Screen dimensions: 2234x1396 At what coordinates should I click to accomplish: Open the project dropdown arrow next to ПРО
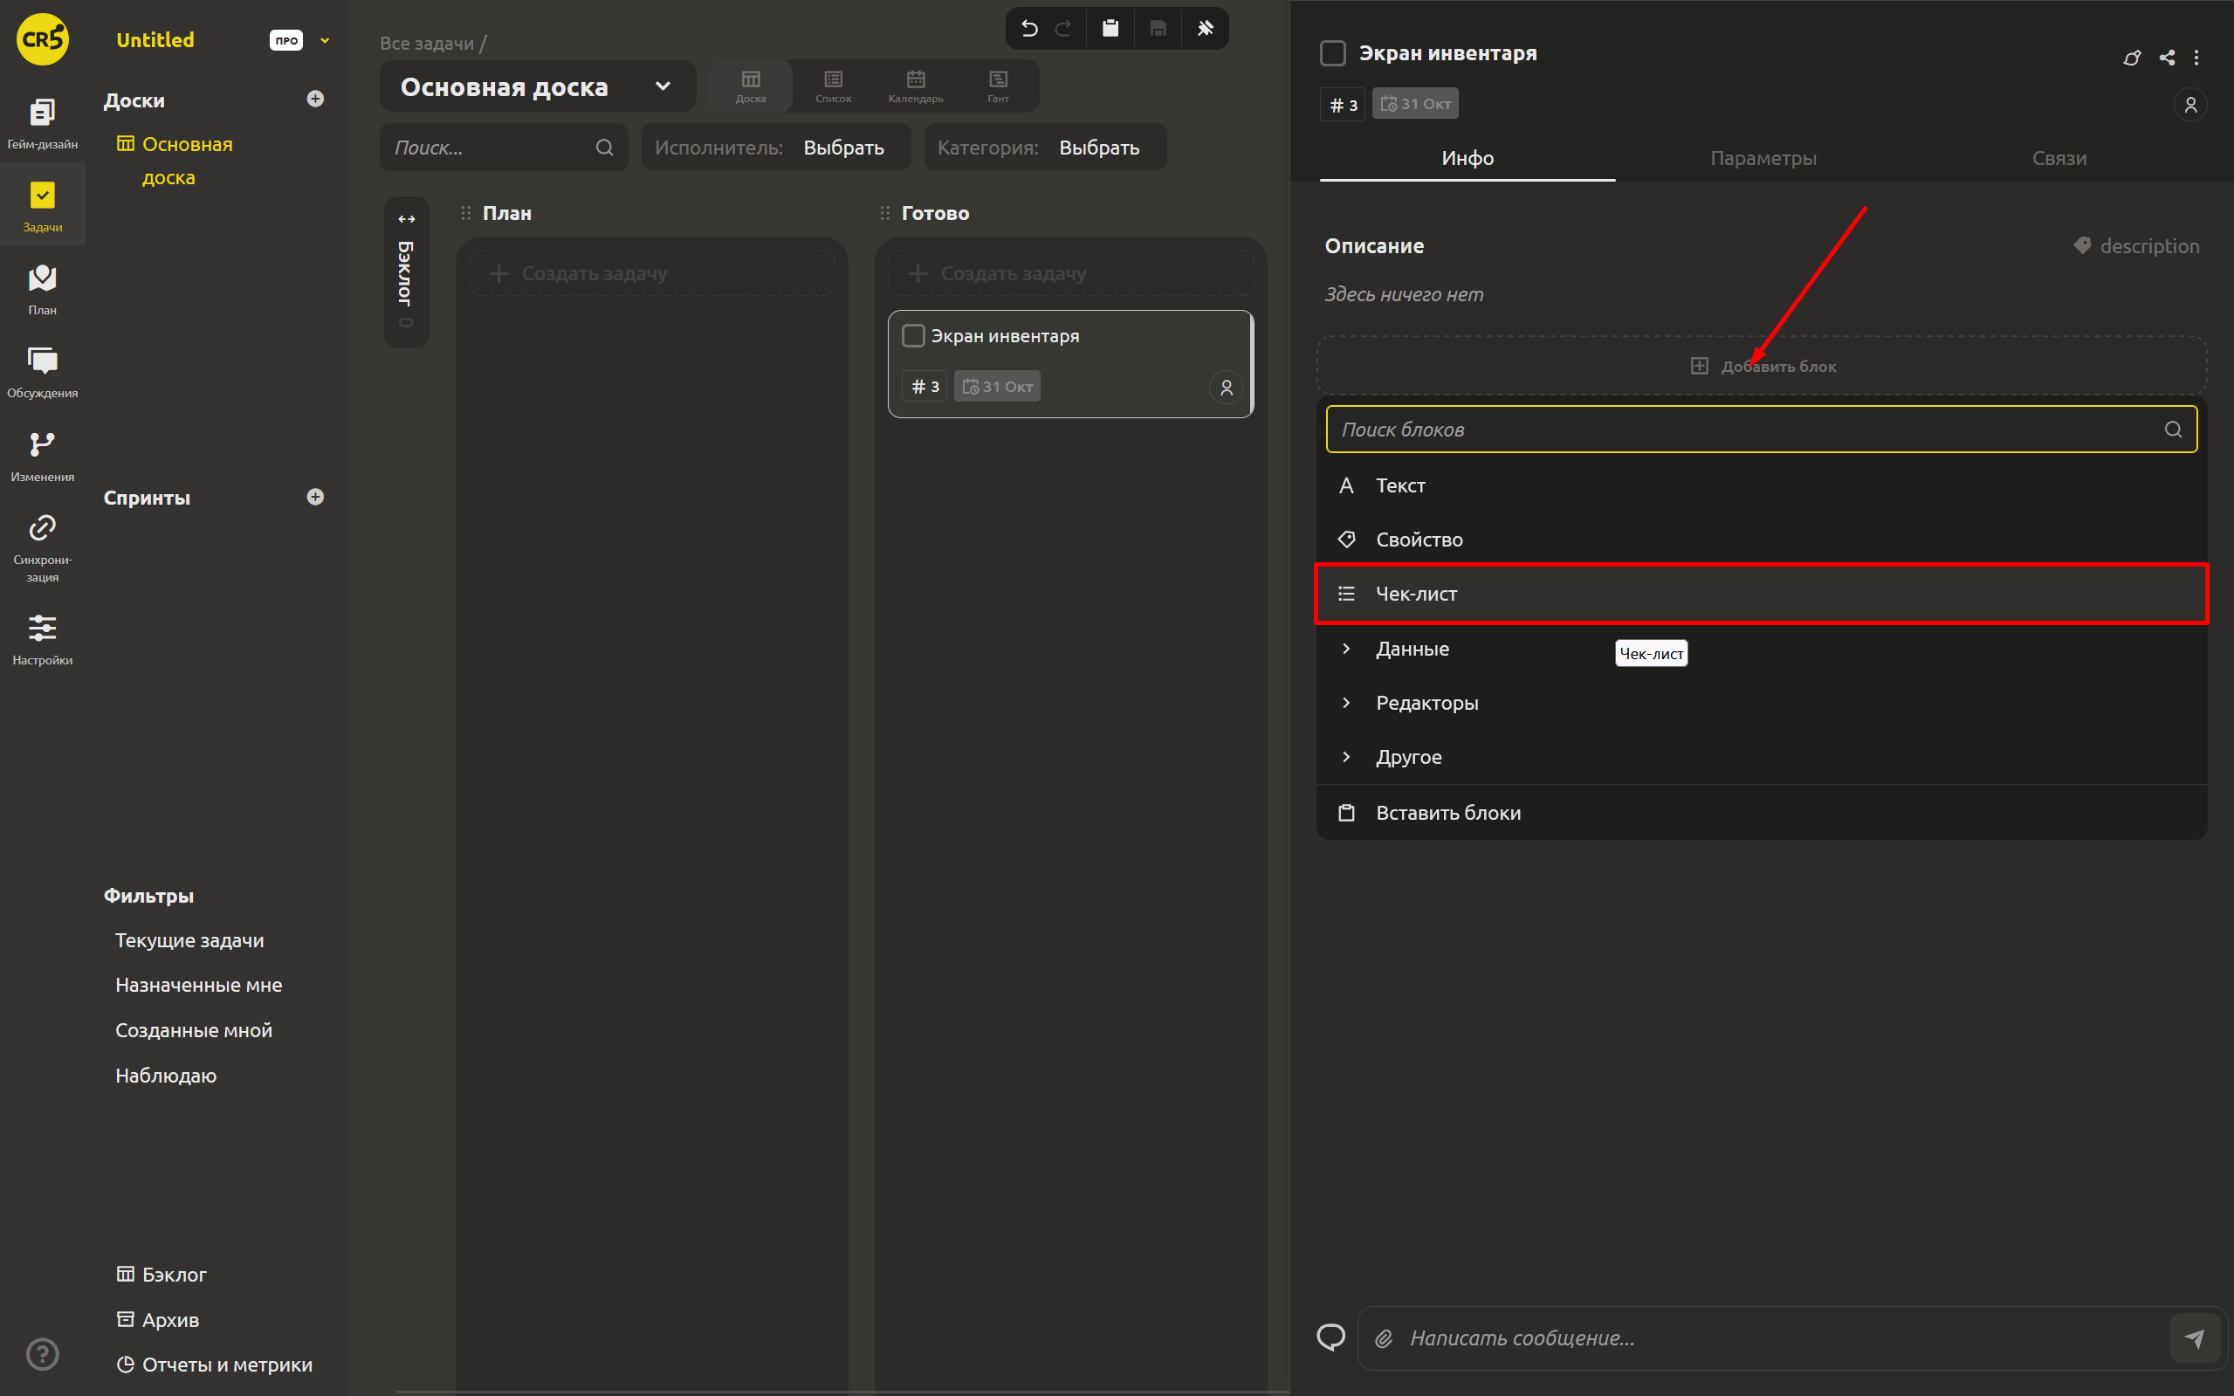coord(325,41)
